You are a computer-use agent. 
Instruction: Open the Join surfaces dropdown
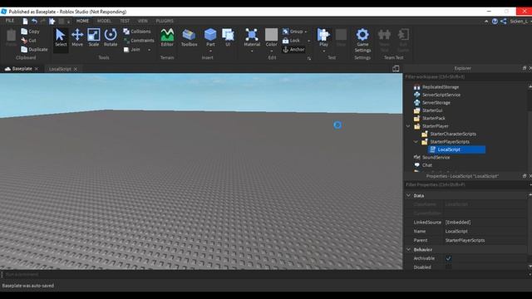coord(150,50)
